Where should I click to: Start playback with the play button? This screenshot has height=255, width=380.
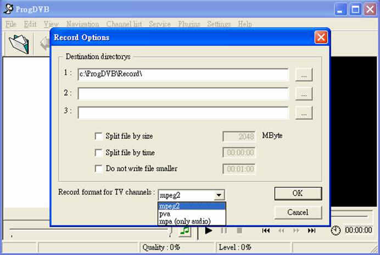[208, 230]
